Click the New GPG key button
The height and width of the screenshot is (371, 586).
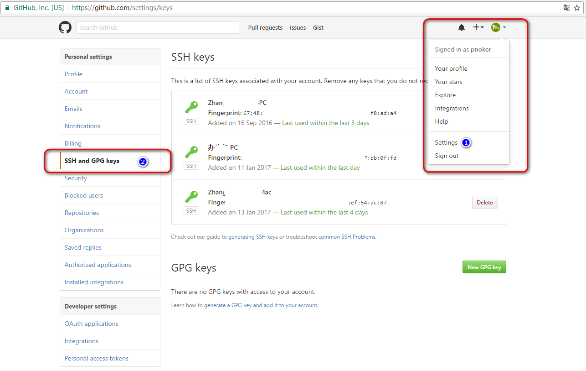tap(484, 267)
